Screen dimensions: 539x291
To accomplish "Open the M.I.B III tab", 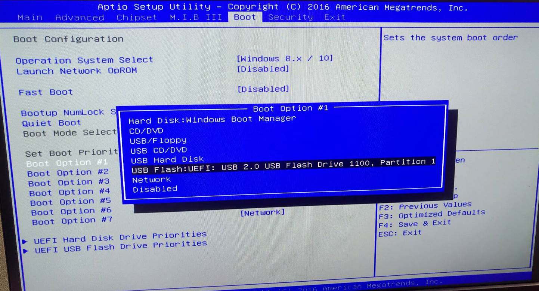I will pos(195,17).
